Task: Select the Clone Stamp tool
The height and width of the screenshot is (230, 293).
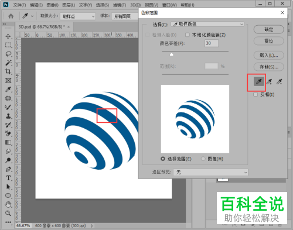Action: point(8,116)
